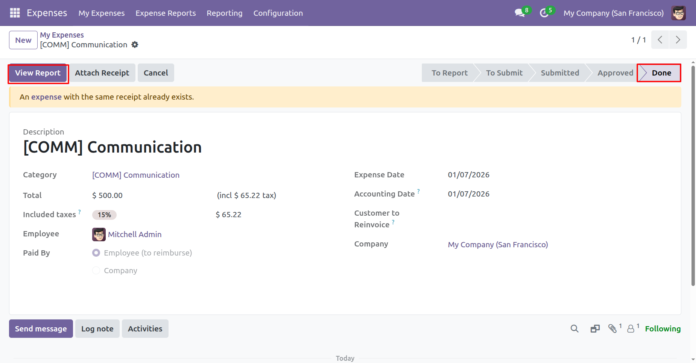
Task: Click Mitchell Admin user avatar in navbar
Action: [678, 13]
